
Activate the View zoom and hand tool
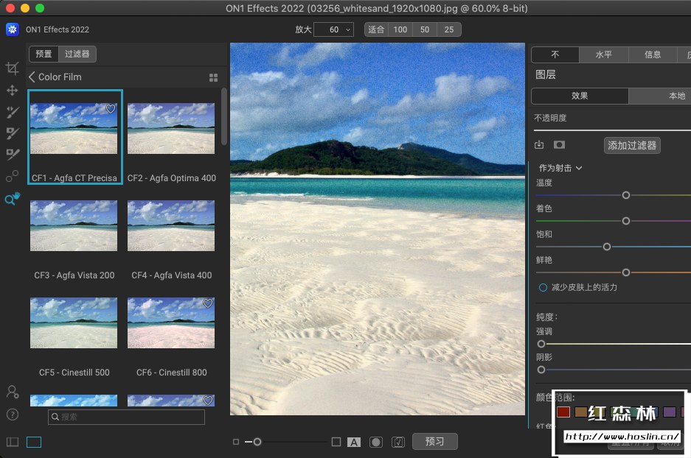coord(12,199)
